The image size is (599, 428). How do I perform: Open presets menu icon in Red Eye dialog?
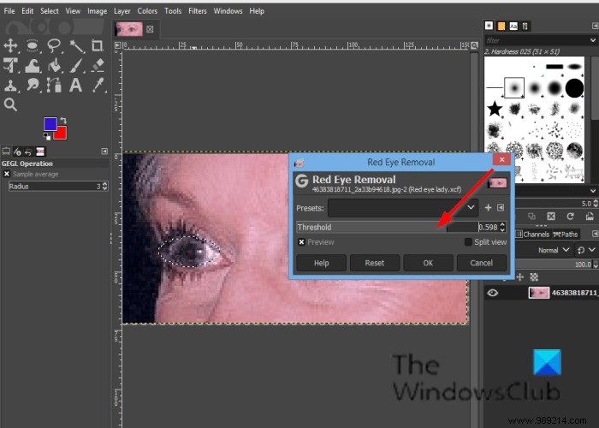(501, 207)
